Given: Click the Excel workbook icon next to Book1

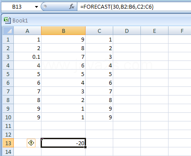Looking at the screenshot, I should click(x=7, y=20).
